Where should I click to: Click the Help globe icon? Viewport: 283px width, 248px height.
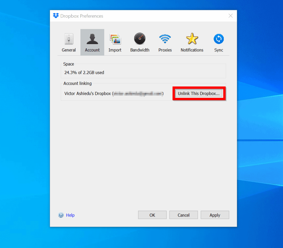click(61, 215)
